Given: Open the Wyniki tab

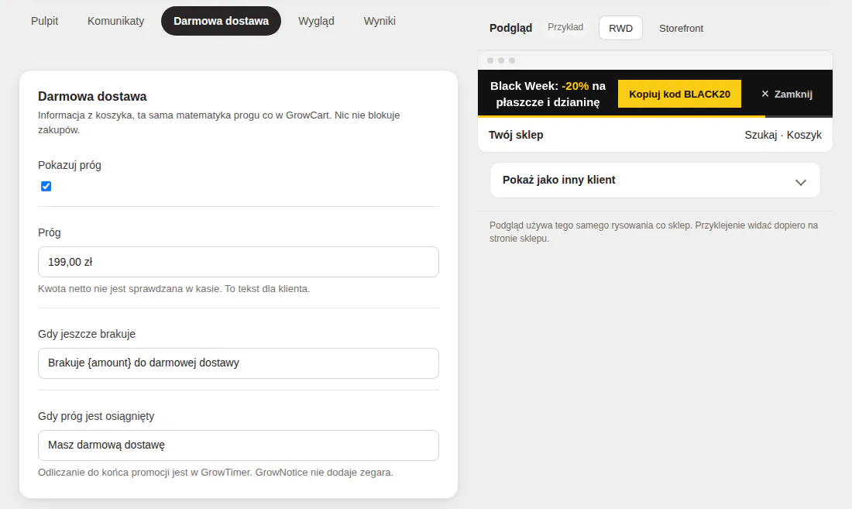Looking at the screenshot, I should pos(380,21).
